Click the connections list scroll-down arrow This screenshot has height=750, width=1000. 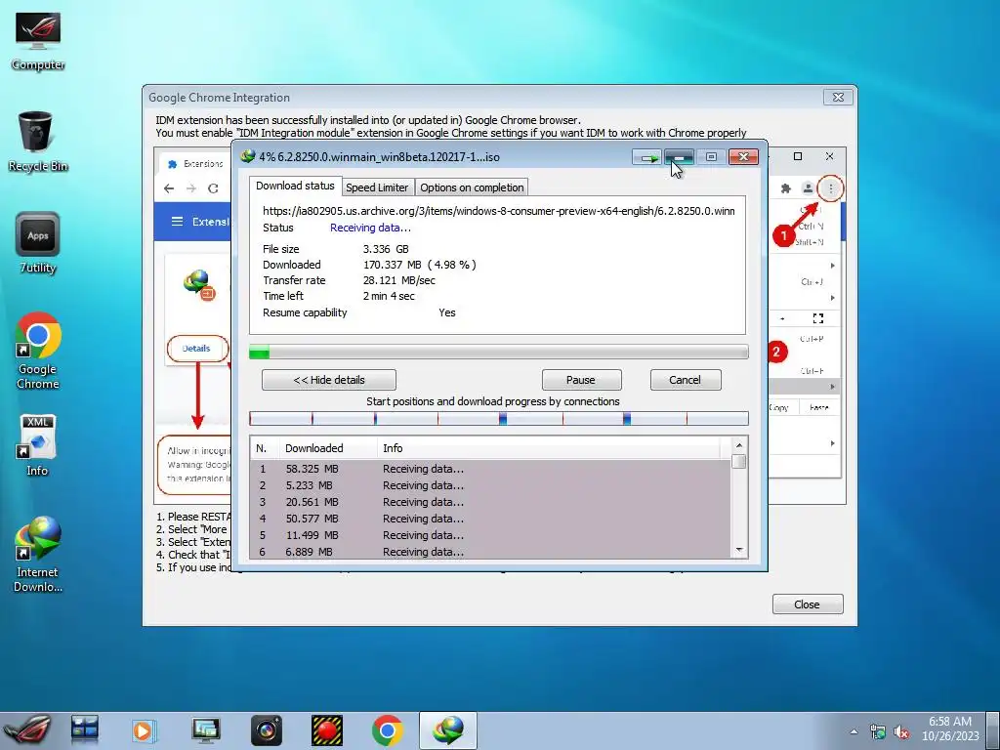pyautogui.click(x=739, y=550)
